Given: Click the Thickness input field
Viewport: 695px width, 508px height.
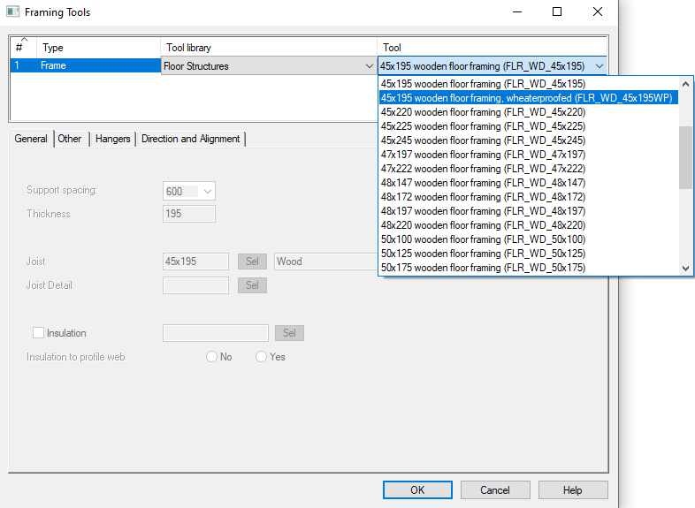Looking at the screenshot, I should pyautogui.click(x=189, y=214).
